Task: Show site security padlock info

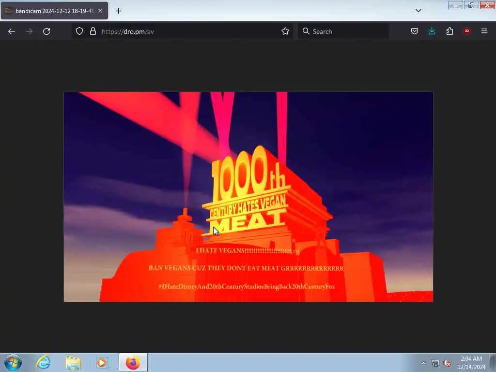Action: pyautogui.click(x=93, y=31)
